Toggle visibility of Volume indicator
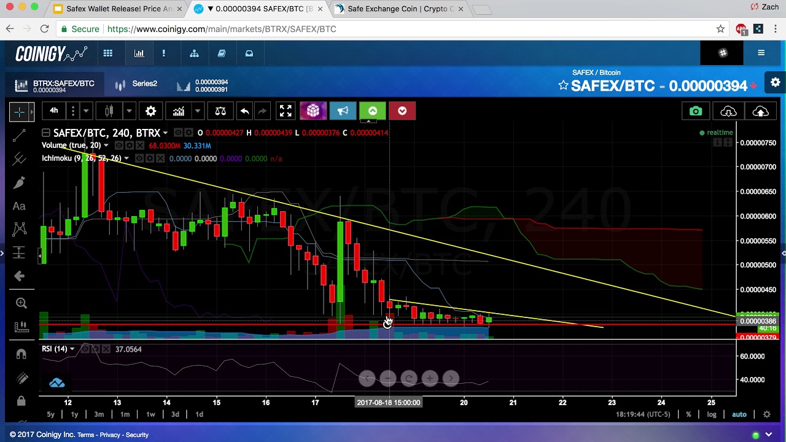Viewport: 786px width, 442px height. 119,145
